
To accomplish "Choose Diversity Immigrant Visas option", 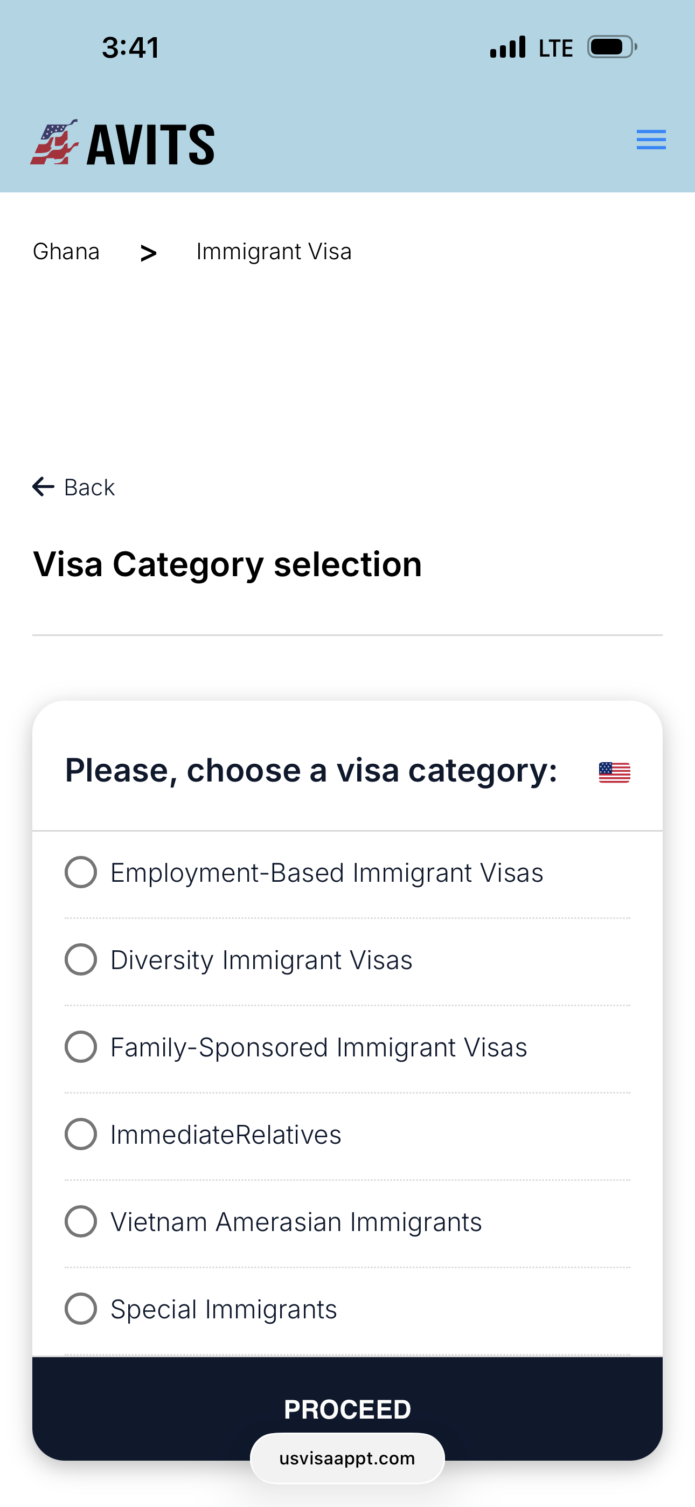I will tap(81, 959).
